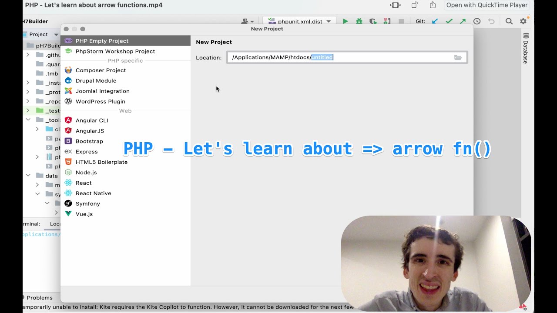Click Open with QuickTime Player button

487,5
